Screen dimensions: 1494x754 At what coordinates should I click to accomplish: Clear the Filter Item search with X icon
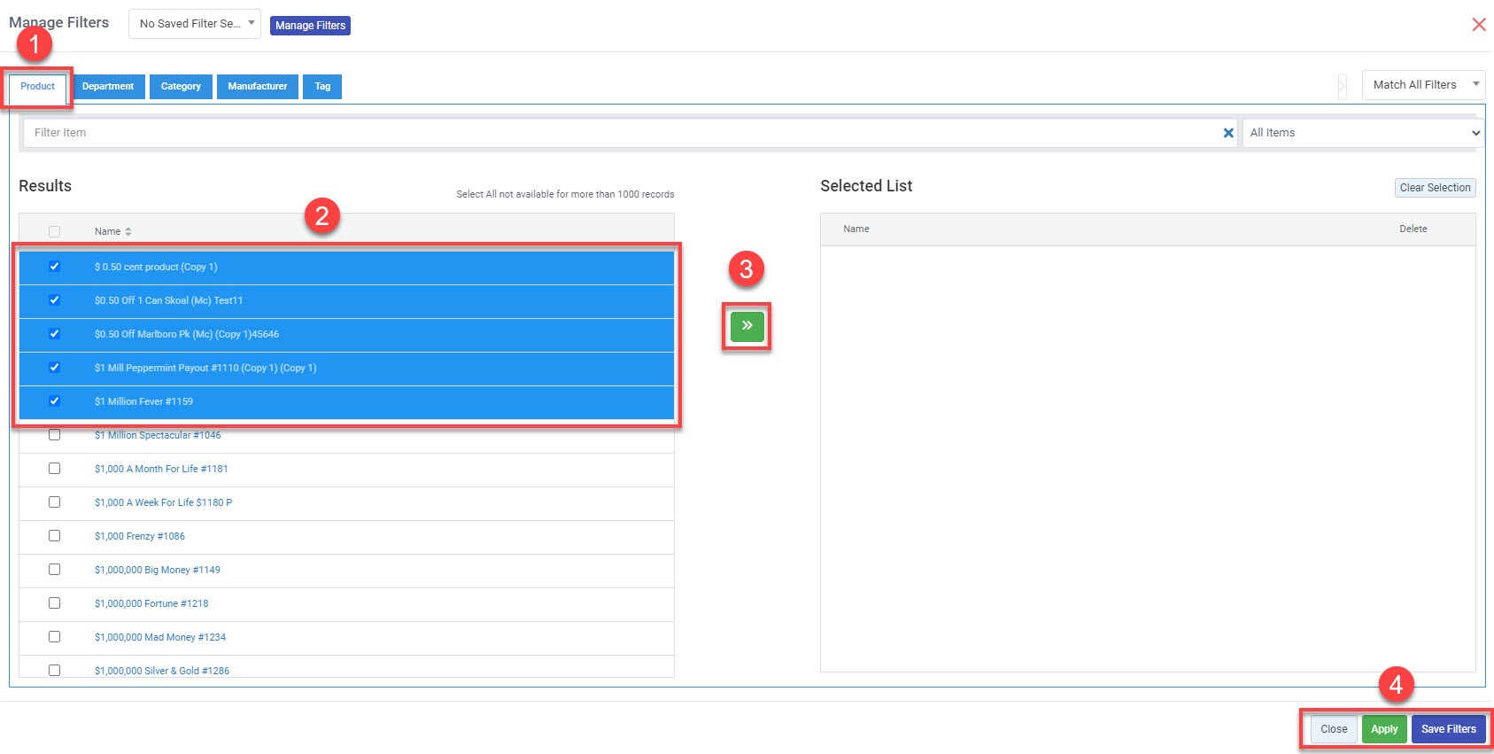tap(1227, 133)
